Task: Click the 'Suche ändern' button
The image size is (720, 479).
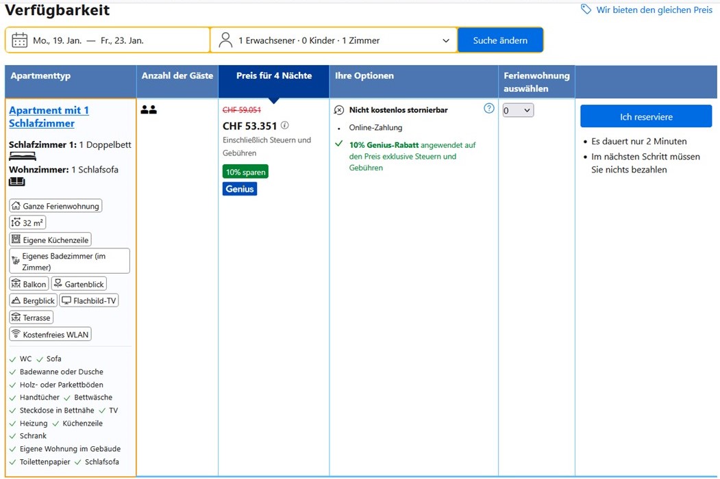Action: [x=500, y=40]
